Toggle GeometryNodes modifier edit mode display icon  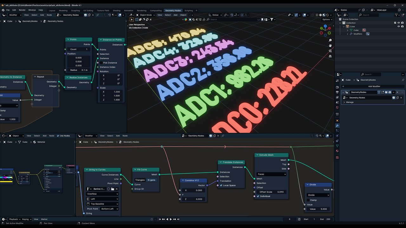(x=383, y=92)
